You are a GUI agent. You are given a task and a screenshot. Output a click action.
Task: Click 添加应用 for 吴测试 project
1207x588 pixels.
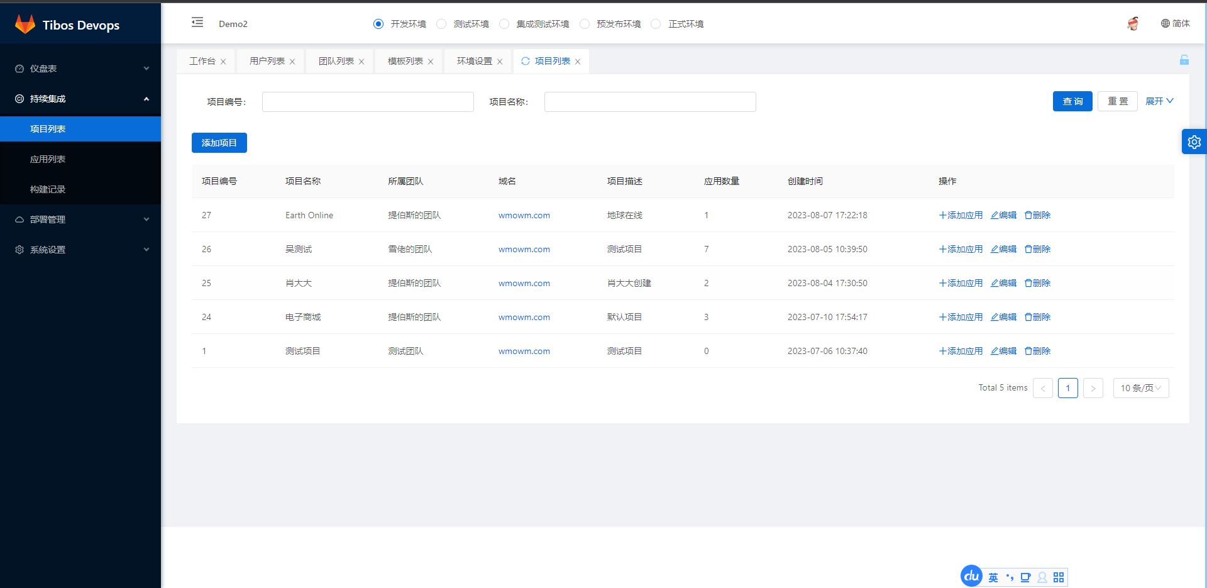click(961, 249)
